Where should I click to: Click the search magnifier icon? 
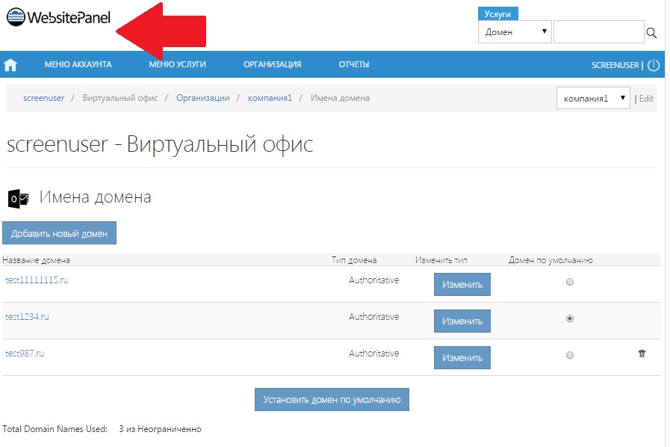(x=651, y=32)
